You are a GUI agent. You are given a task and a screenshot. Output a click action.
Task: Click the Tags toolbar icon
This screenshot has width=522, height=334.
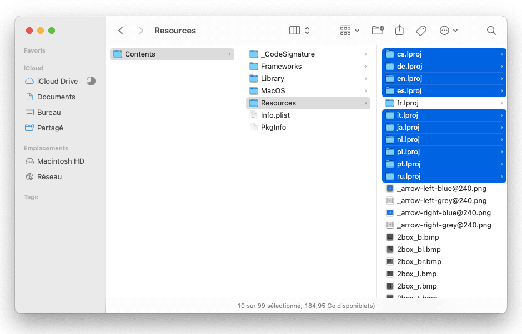[421, 31]
